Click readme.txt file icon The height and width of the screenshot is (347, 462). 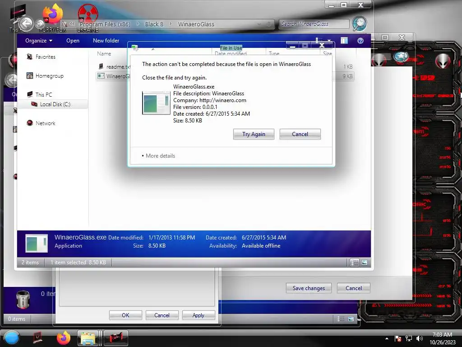click(101, 66)
